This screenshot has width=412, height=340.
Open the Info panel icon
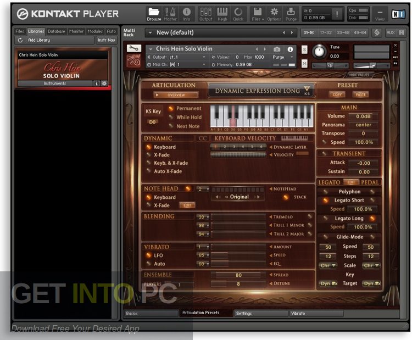[187, 14]
